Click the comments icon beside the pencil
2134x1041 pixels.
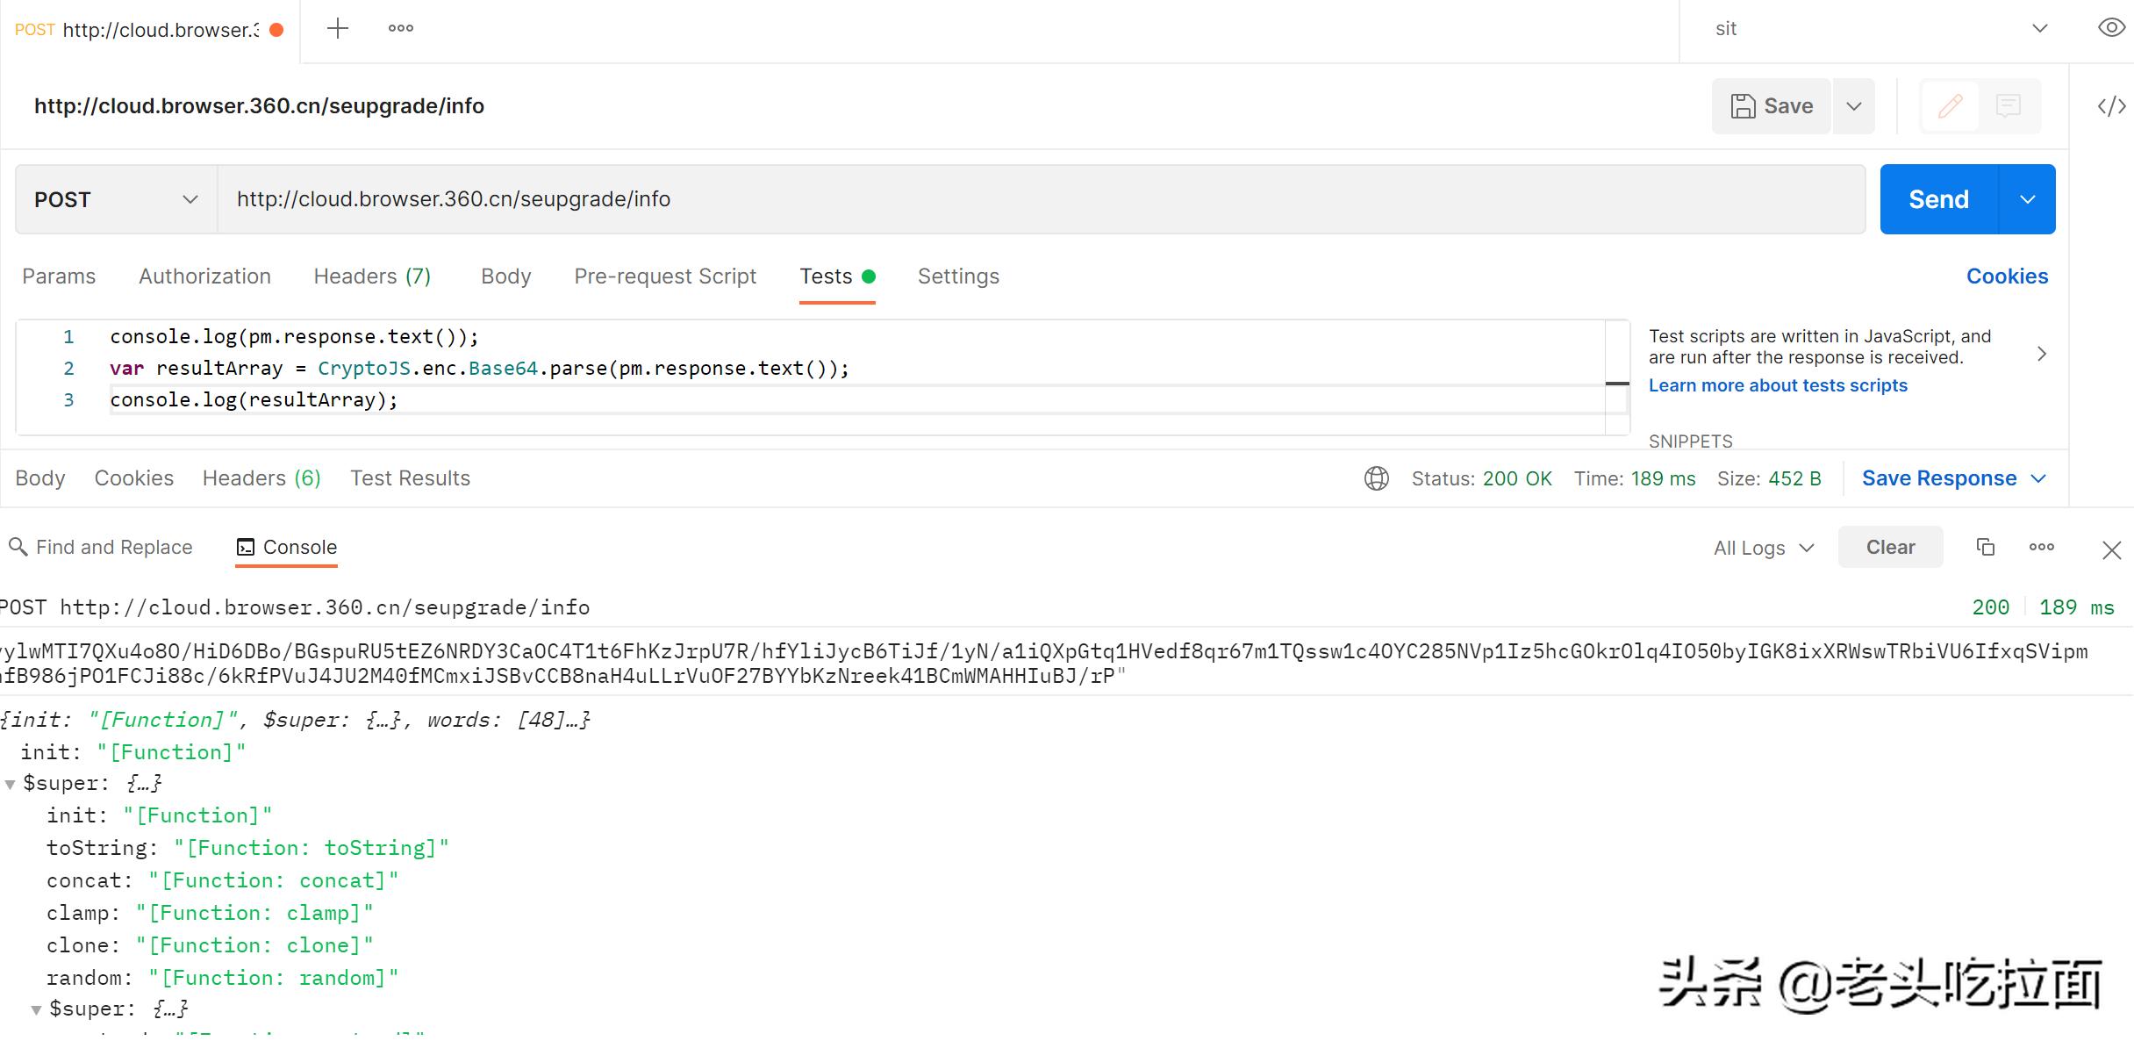tap(2009, 106)
